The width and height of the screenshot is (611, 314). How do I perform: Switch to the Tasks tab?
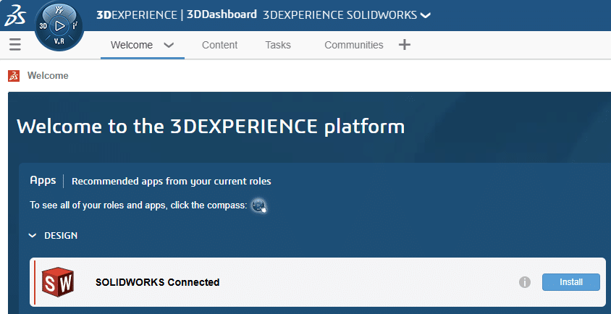pos(278,45)
